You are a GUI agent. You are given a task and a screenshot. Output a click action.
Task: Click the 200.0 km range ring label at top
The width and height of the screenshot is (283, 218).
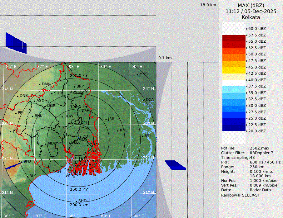[x=79, y=76]
